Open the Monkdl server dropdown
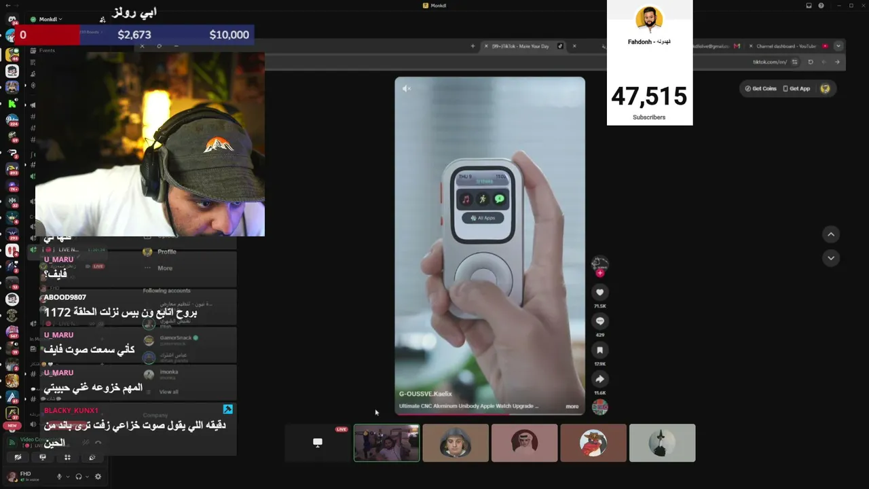The height and width of the screenshot is (489, 869). [51, 19]
